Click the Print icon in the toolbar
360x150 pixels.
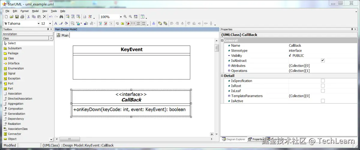point(22,17)
